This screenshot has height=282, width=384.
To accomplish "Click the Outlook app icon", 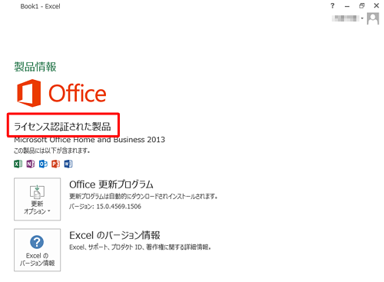I will pos(43,164).
